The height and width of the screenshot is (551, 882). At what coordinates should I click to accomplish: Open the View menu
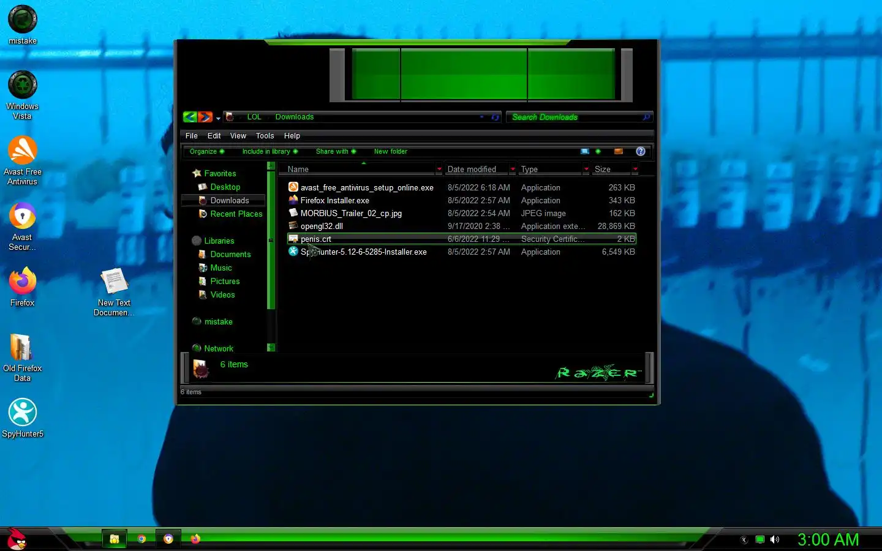[x=238, y=136]
